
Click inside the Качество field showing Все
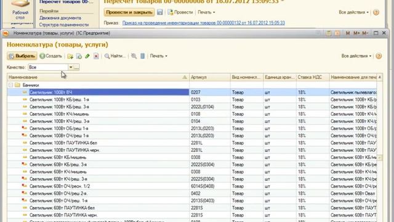coord(48,67)
